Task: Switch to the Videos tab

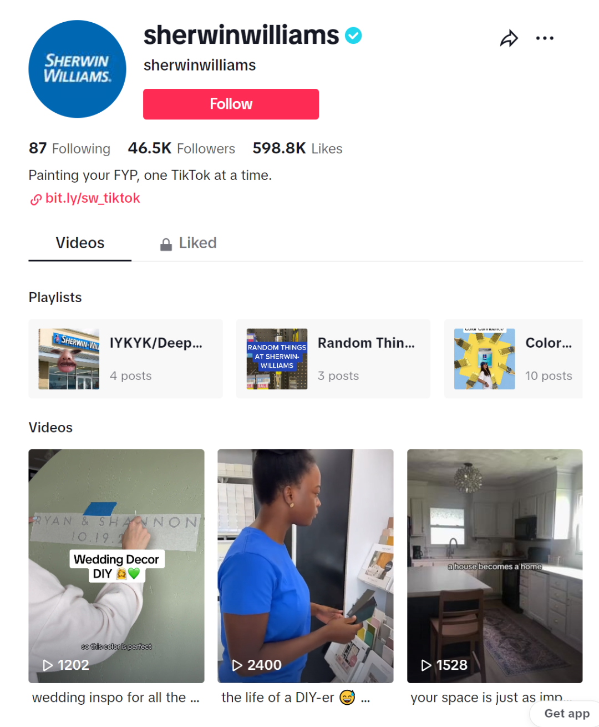Action: point(80,243)
